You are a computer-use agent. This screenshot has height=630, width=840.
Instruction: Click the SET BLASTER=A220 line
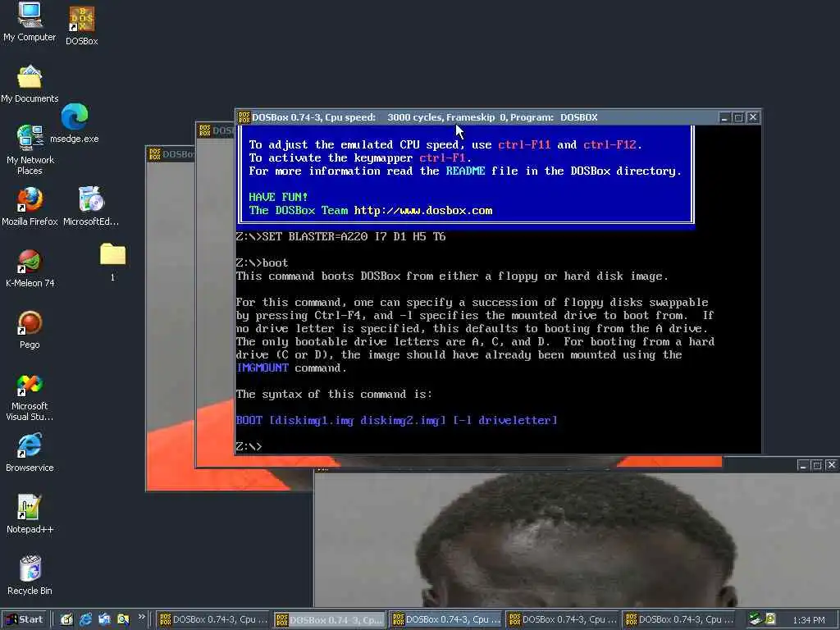pos(340,237)
